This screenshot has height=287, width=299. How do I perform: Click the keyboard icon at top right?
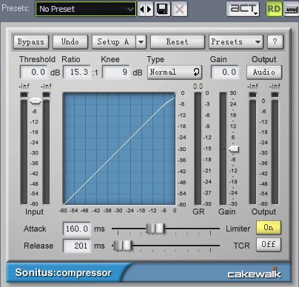click(x=291, y=10)
